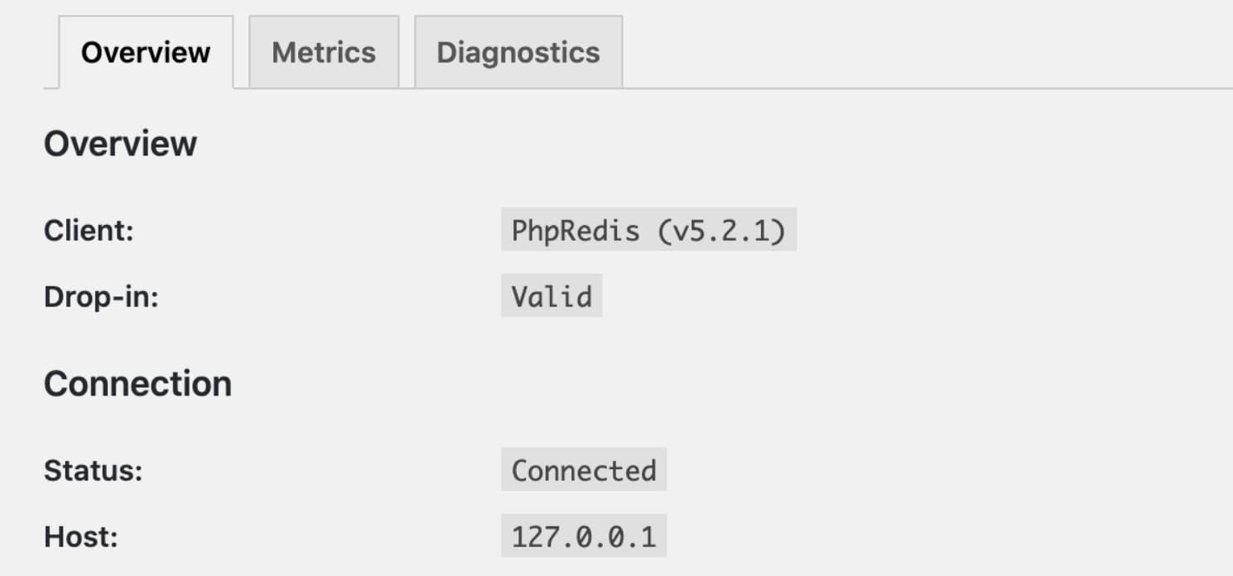
Task: Click the Status label
Action: [x=91, y=470]
